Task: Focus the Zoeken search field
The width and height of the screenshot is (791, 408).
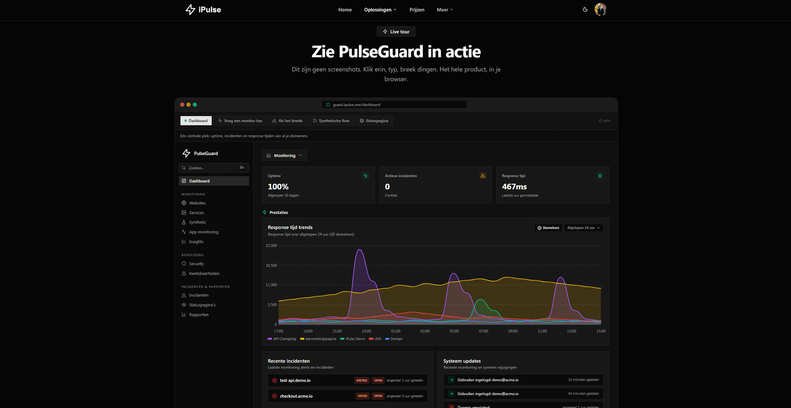Action: pyautogui.click(x=214, y=168)
